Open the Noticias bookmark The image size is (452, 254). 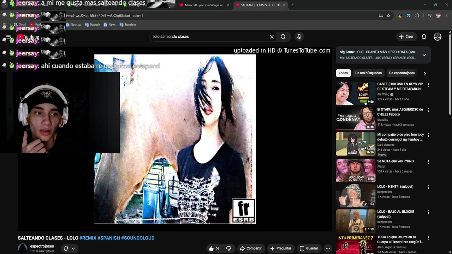coord(73,25)
